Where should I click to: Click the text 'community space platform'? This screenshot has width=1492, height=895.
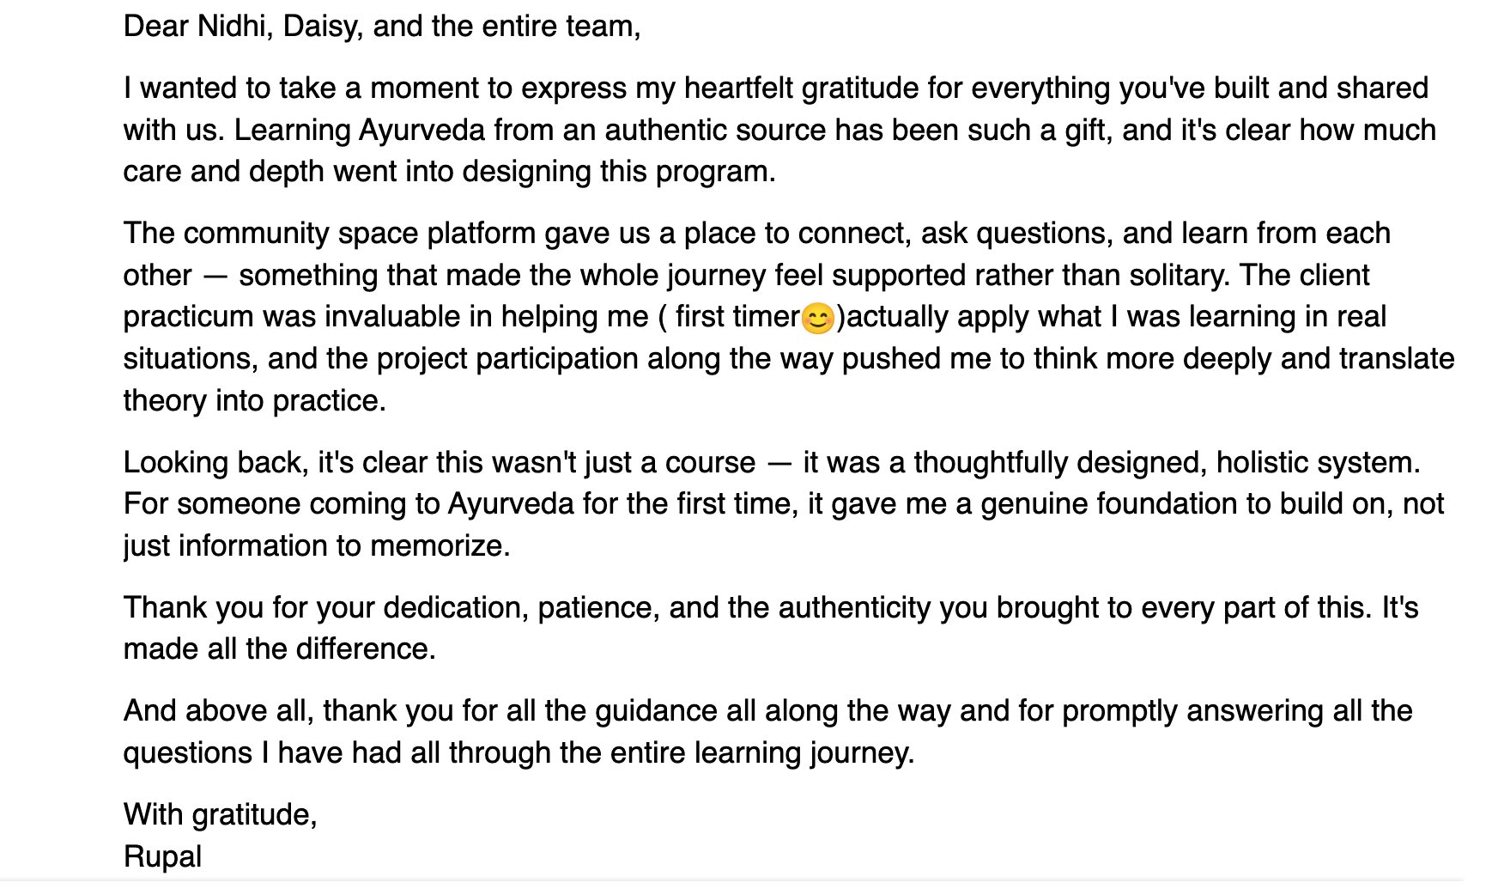click(x=360, y=234)
